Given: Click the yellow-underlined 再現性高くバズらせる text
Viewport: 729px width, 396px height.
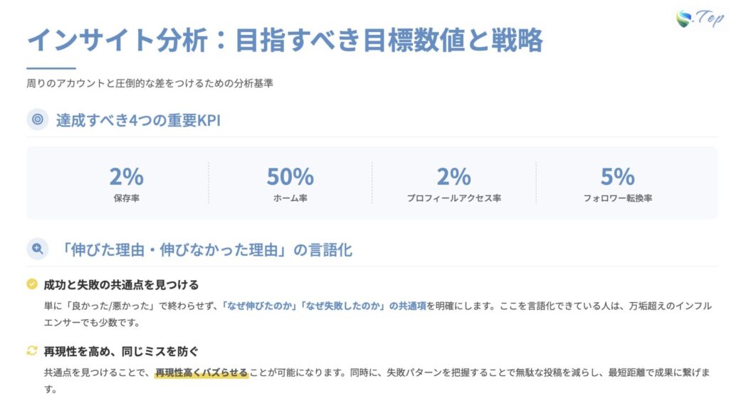Looking at the screenshot, I should coord(201,372).
